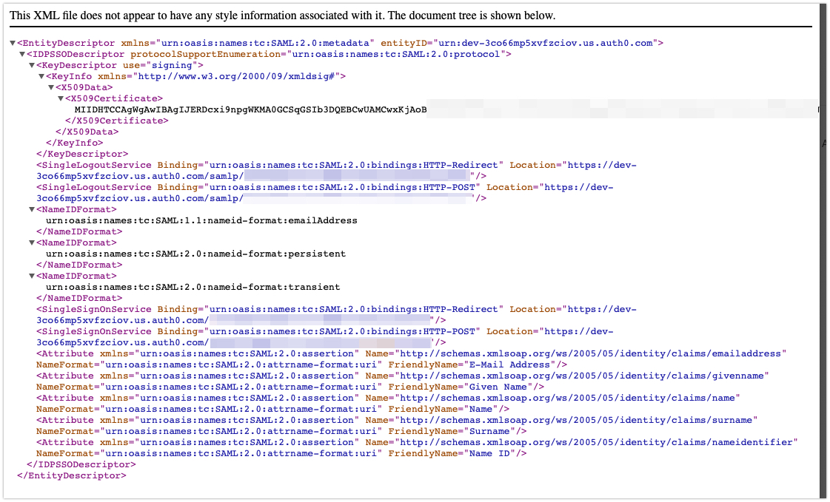Viewport: 830px width, 502px height.
Task: Click the certificate string starting MIIDHTCCAgWgAwIBAg
Action: tap(250, 110)
